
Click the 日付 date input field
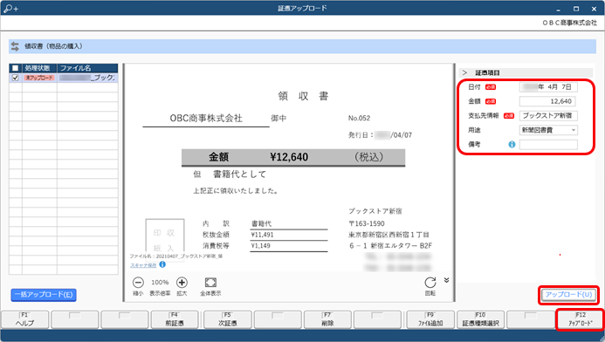pyautogui.click(x=548, y=87)
